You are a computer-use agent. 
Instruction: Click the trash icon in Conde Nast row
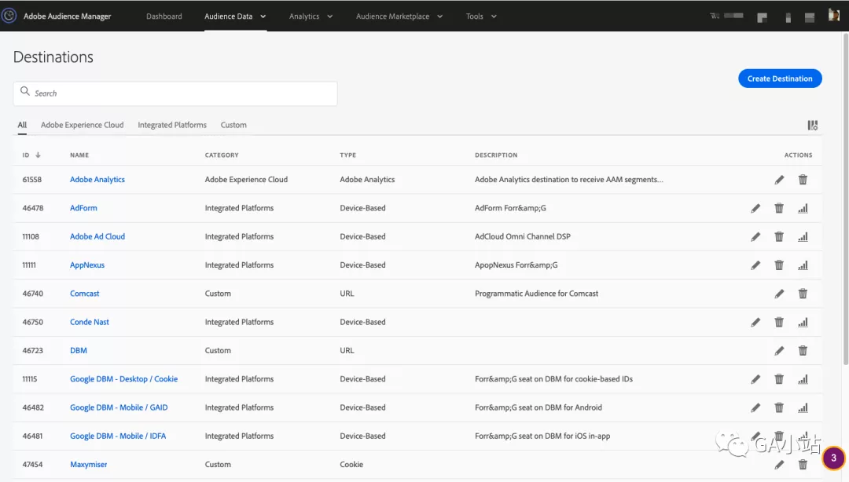779,323
